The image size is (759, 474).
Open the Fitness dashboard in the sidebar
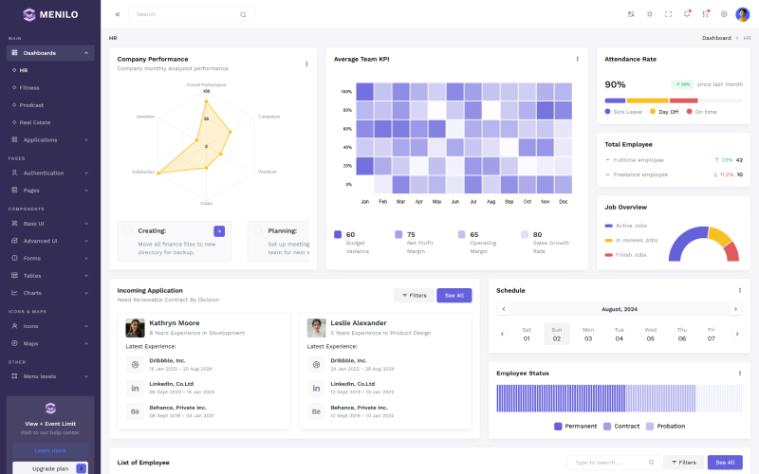click(x=29, y=87)
